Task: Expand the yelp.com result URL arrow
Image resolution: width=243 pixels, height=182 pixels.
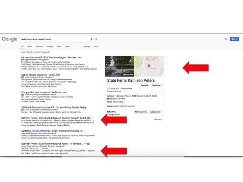Action: (x=65, y=146)
